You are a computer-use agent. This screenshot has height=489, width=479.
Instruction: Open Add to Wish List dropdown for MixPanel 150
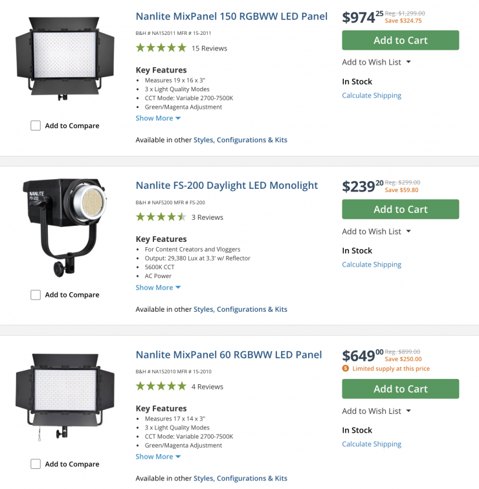tap(377, 62)
